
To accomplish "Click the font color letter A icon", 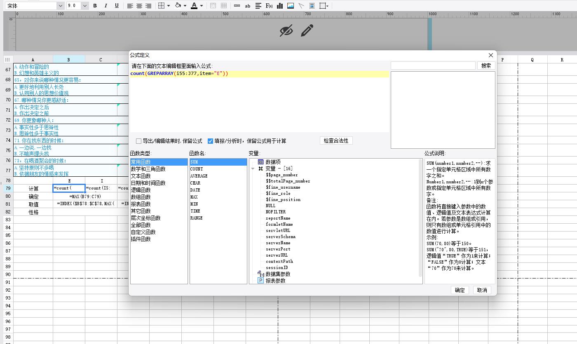I will tap(195, 6).
